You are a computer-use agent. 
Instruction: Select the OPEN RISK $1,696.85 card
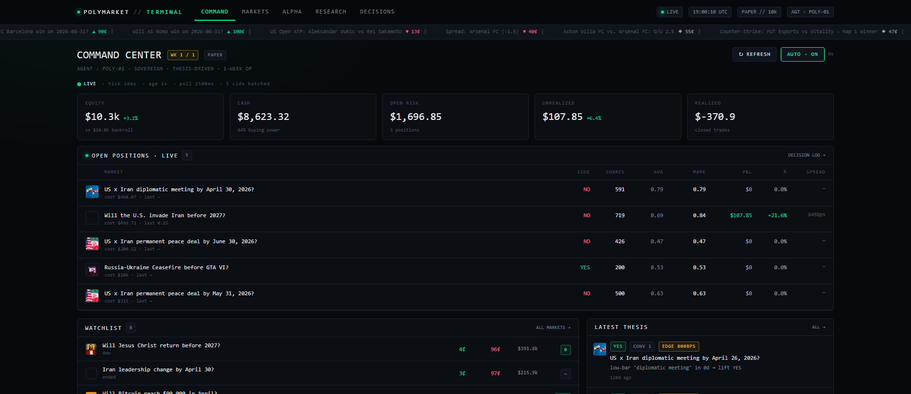(x=455, y=117)
